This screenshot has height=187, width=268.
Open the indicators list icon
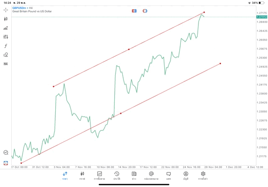click(x=6, y=28)
